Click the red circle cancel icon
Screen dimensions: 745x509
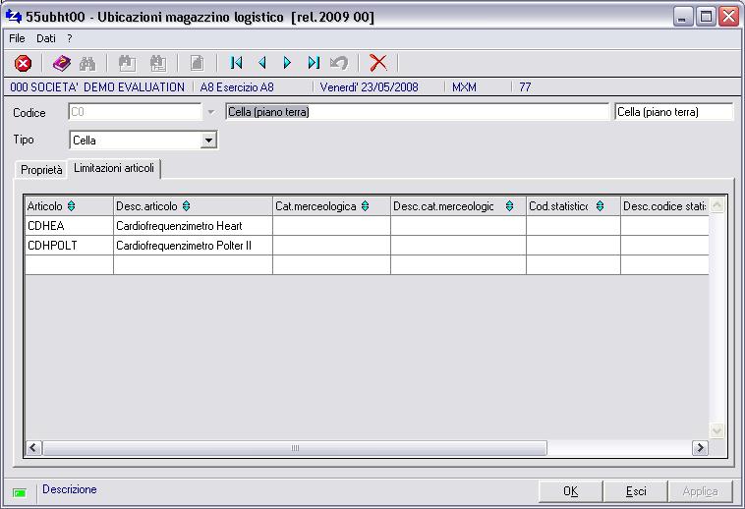pyautogui.click(x=23, y=63)
